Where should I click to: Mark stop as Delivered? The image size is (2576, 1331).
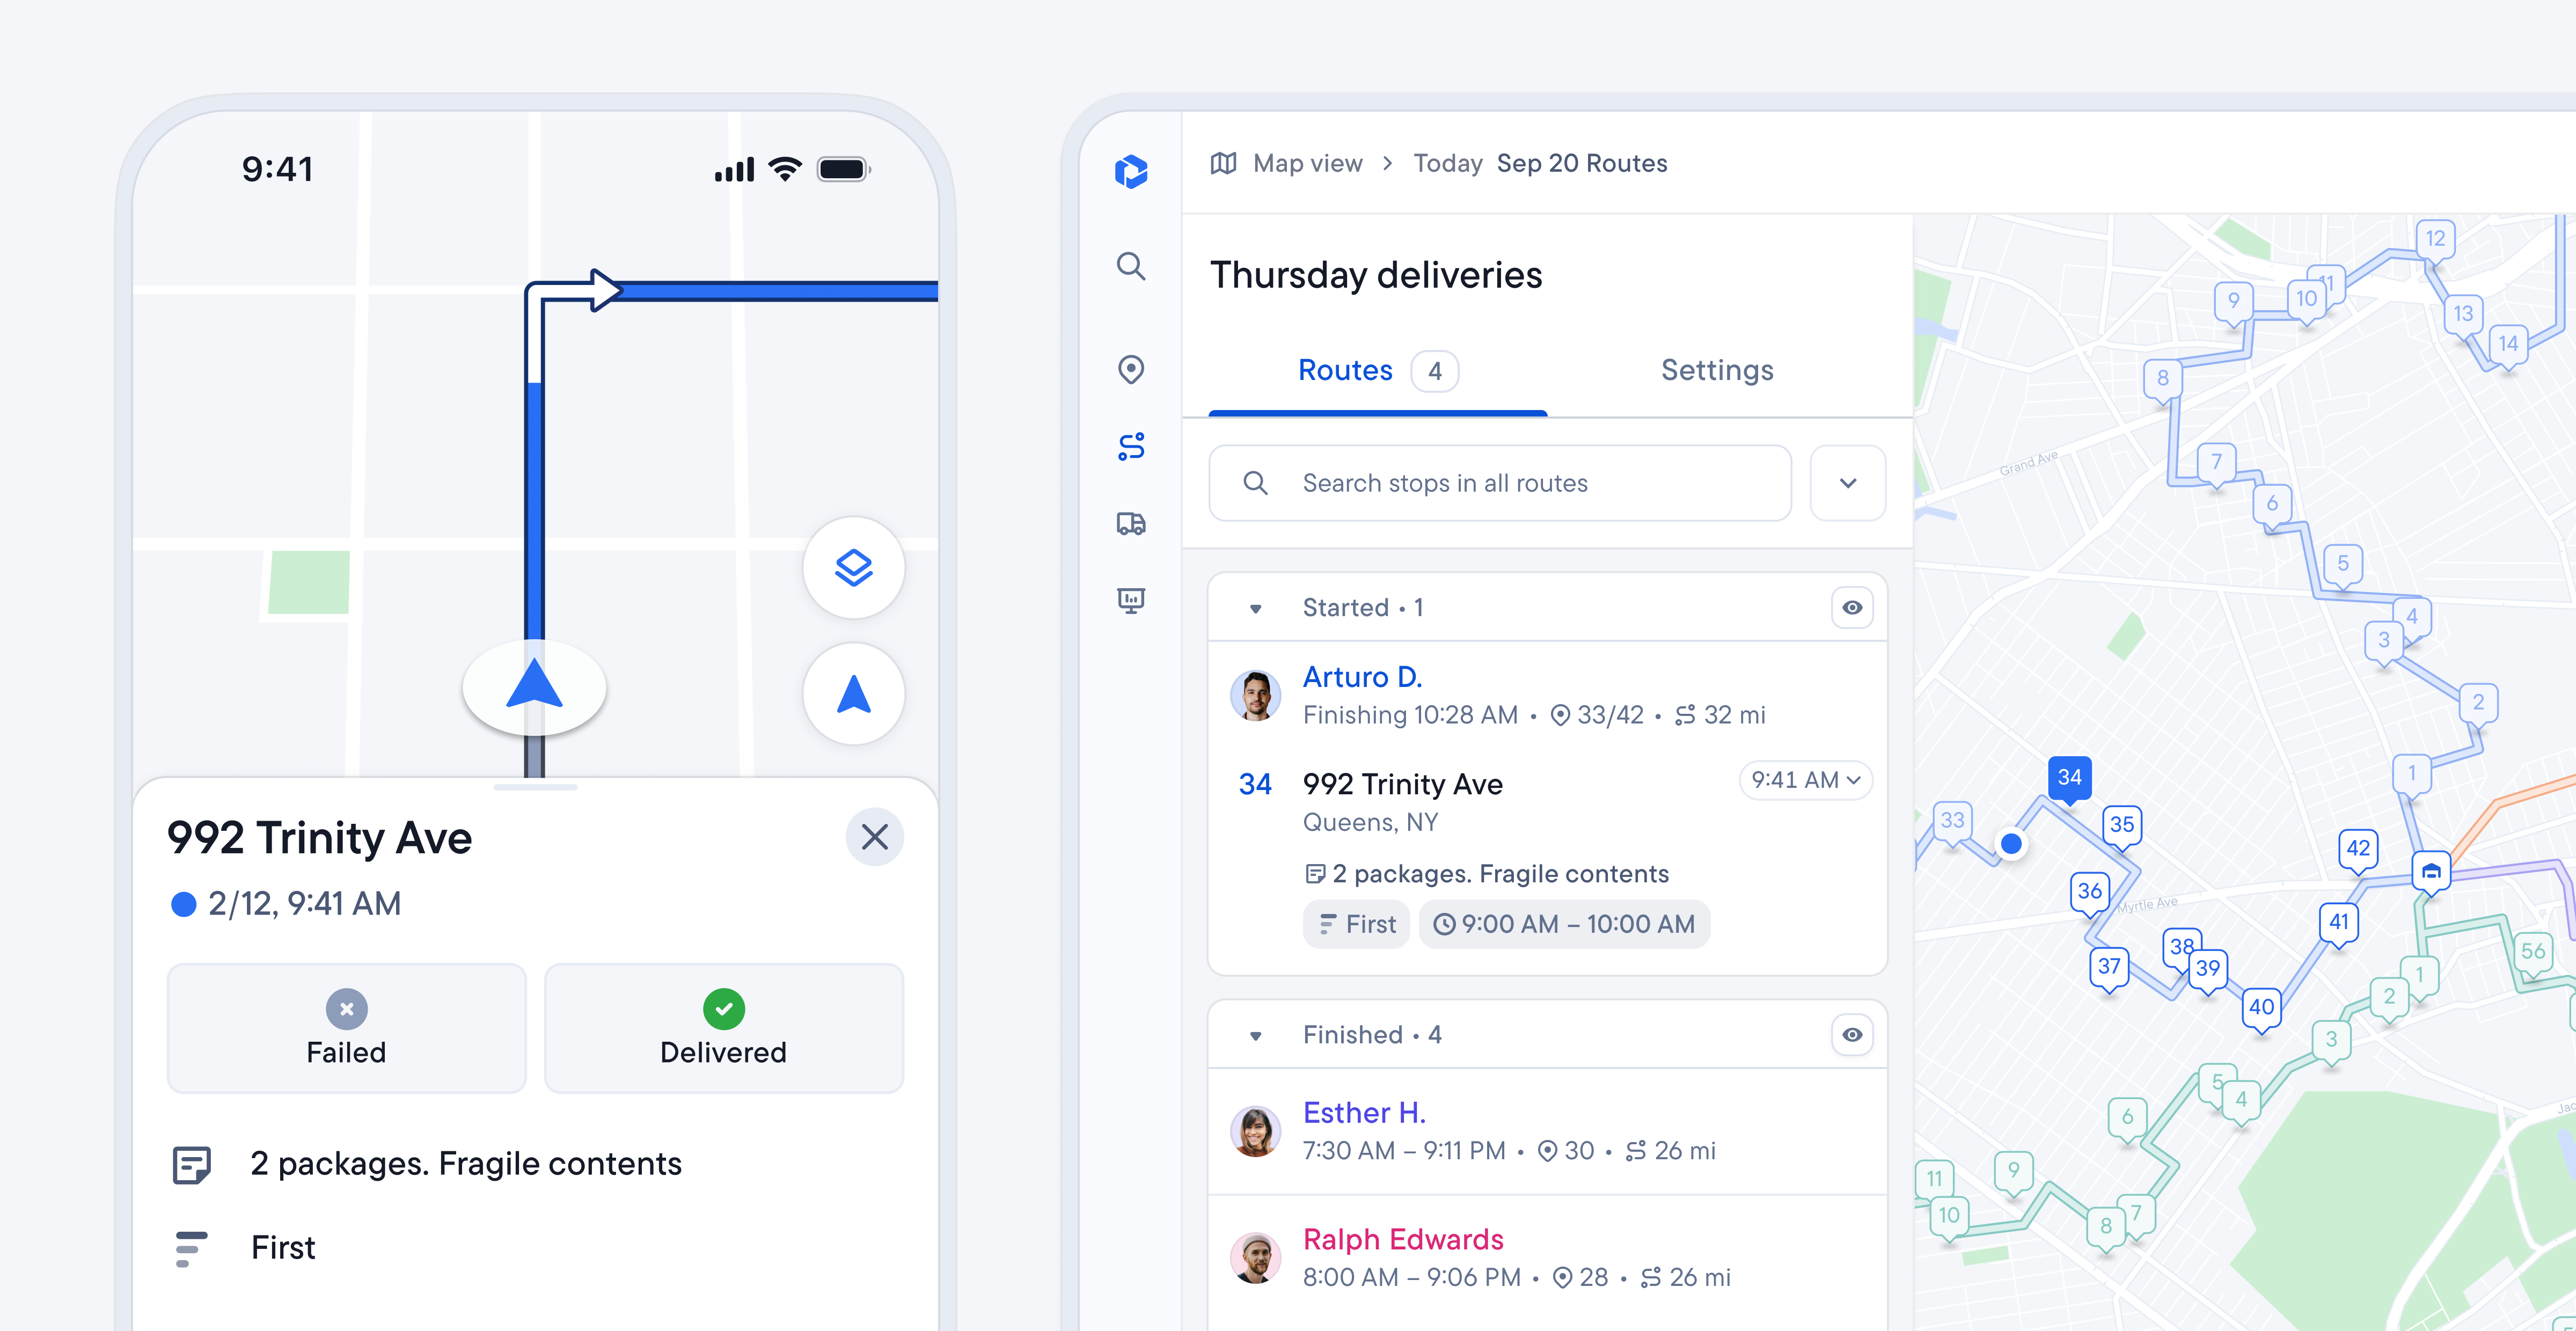click(x=723, y=1028)
